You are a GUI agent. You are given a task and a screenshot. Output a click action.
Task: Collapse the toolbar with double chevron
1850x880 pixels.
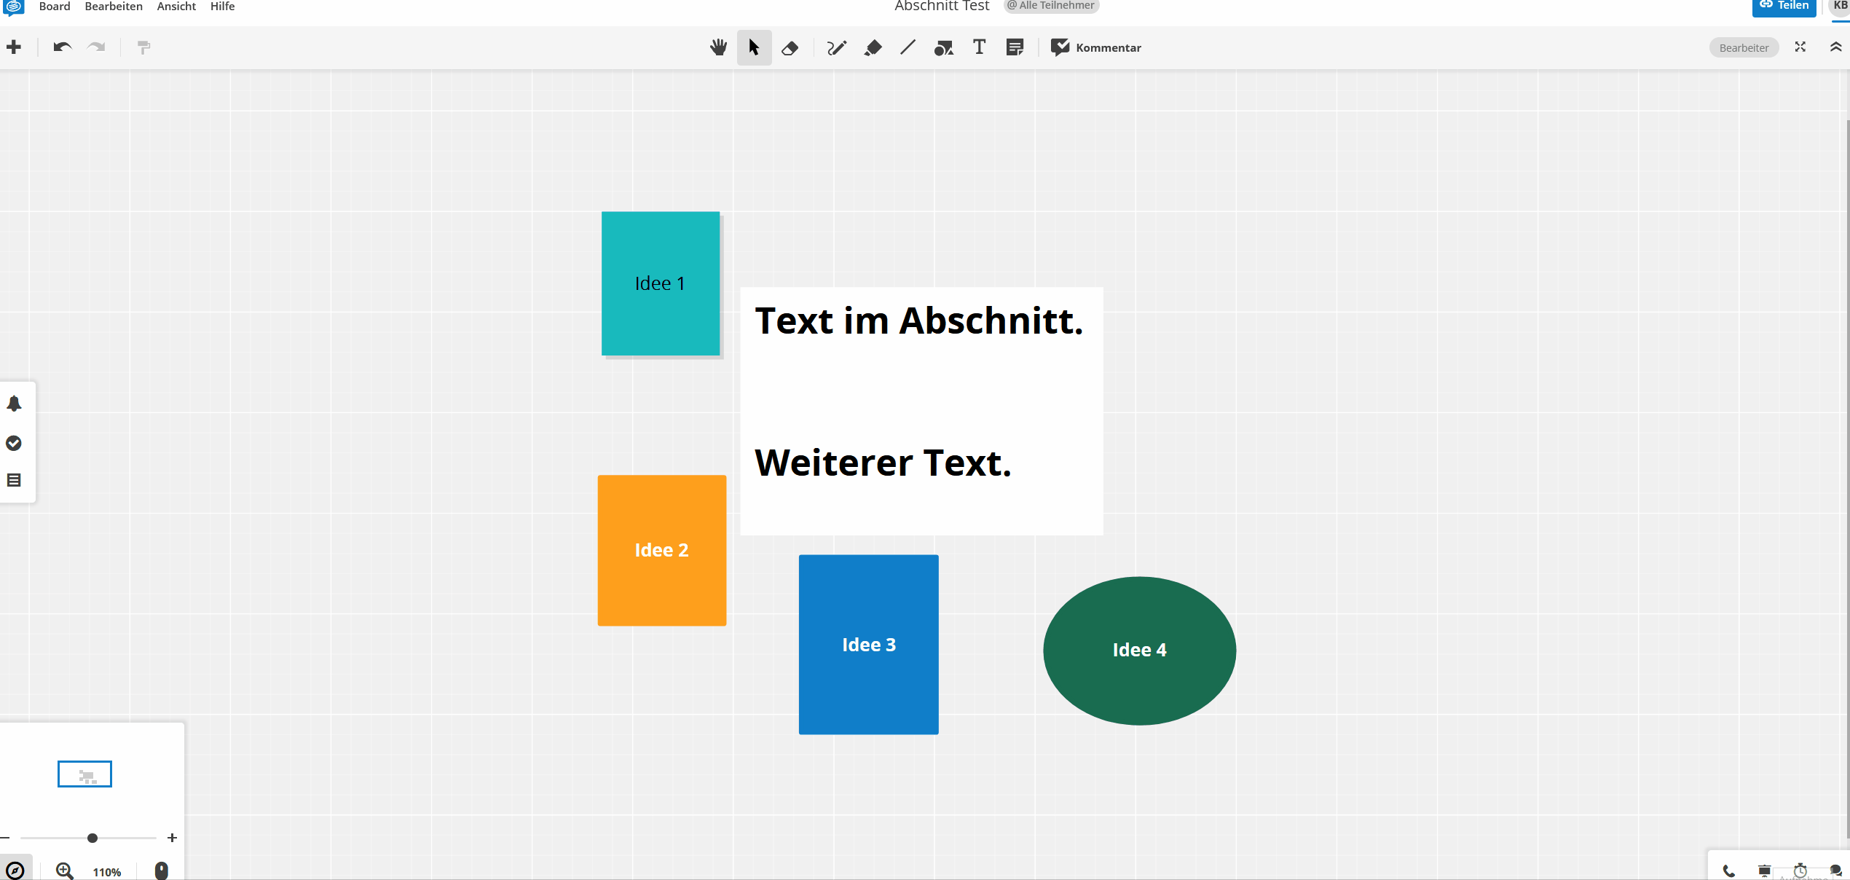[1835, 47]
